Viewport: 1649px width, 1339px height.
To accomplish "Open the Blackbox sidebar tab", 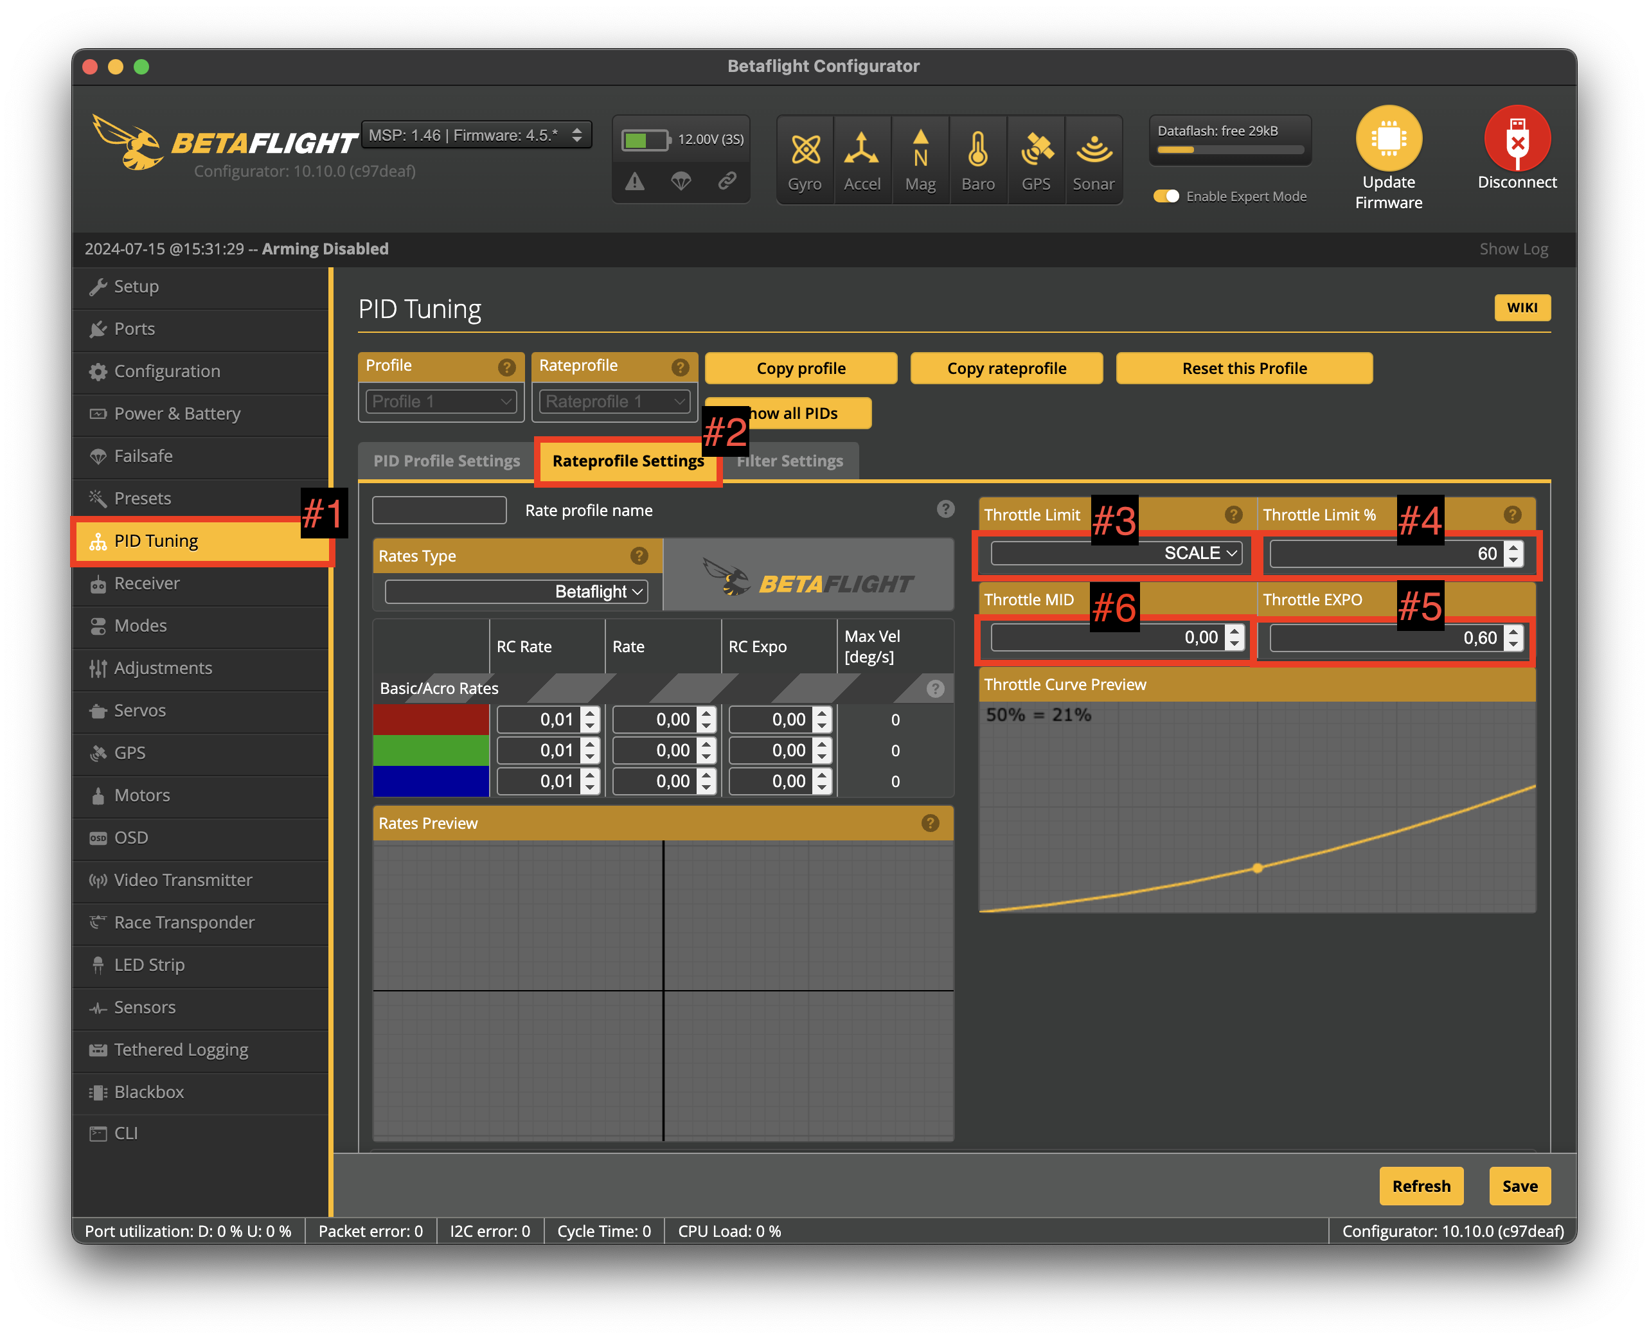I will click(x=201, y=1092).
